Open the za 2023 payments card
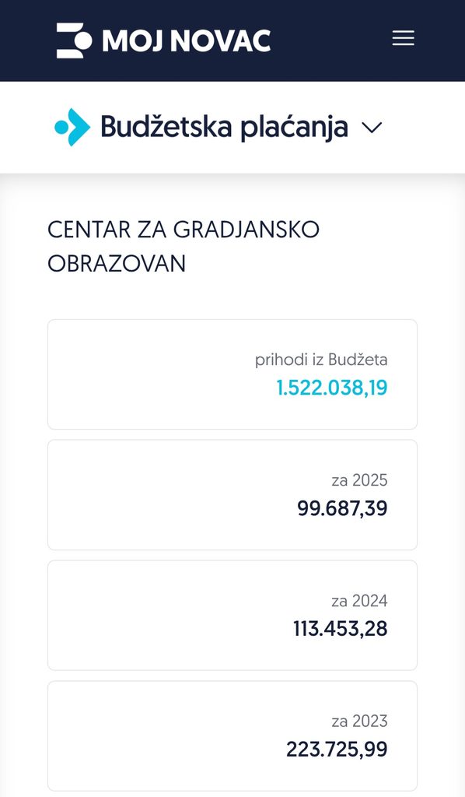Image resolution: width=465 pixels, height=797 pixels. click(232, 736)
